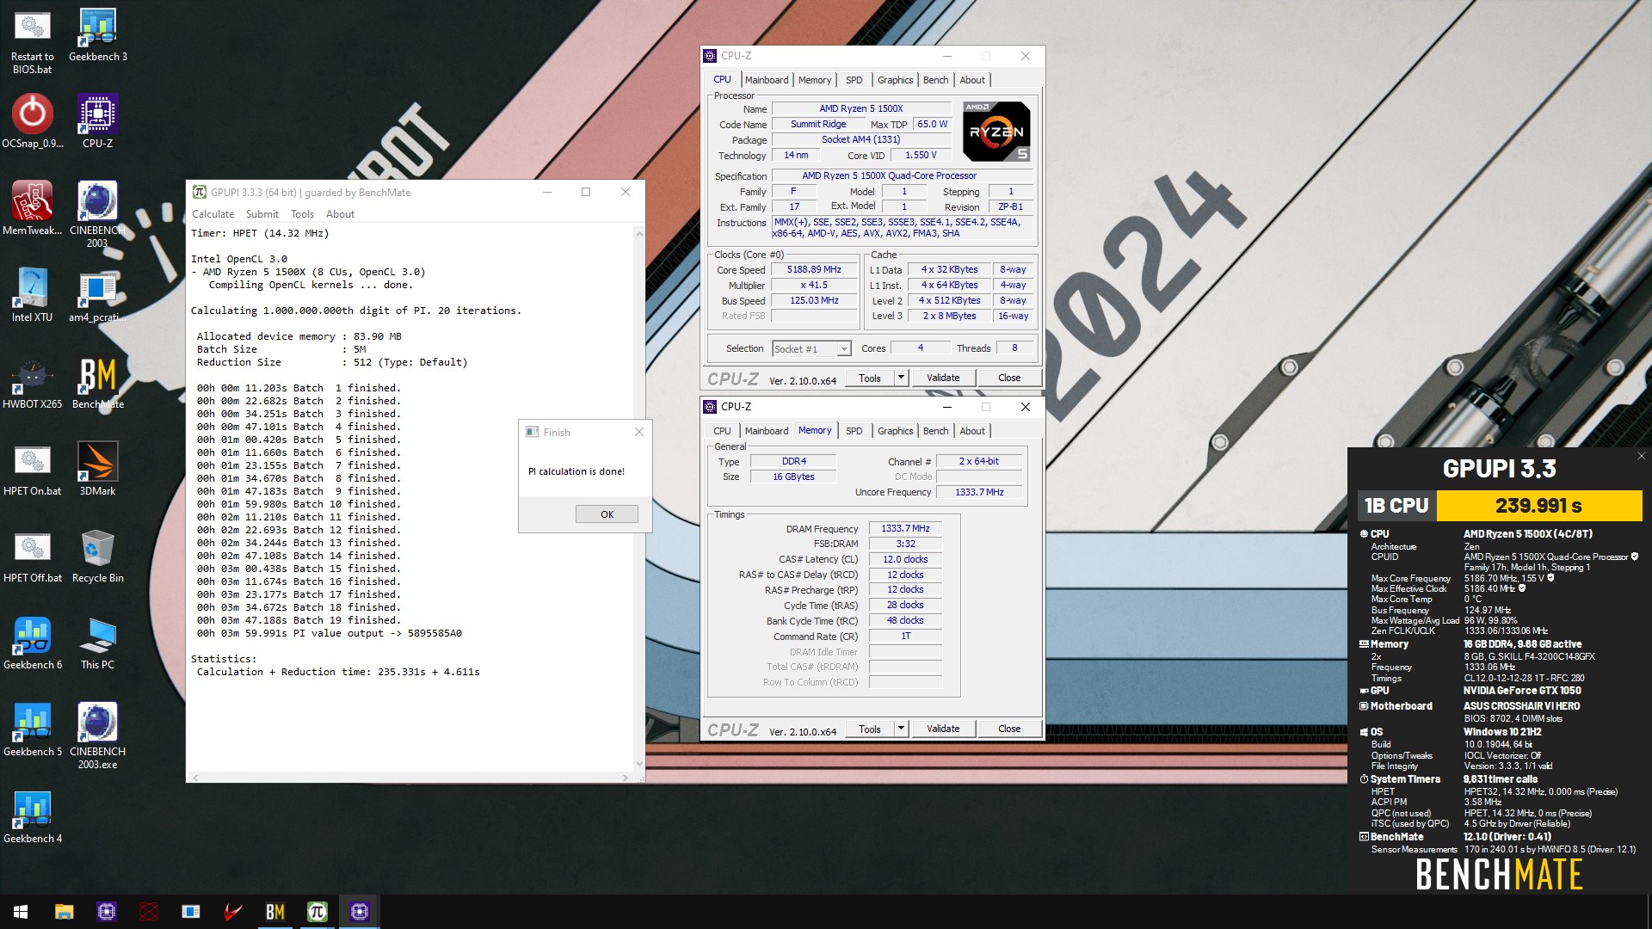Open the HWBOT X265 desktop icon

tap(33, 382)
